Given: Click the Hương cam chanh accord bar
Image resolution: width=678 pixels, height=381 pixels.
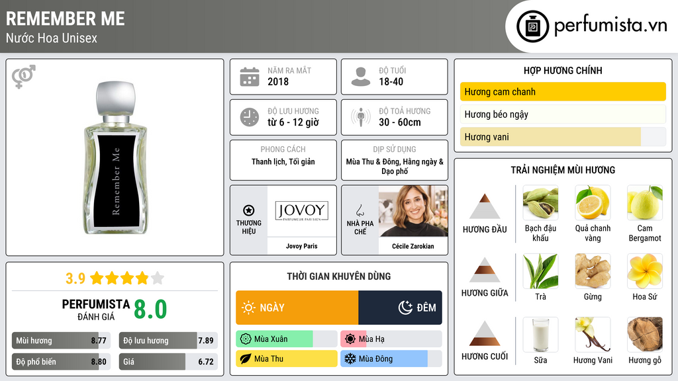Looking at the screenshot, I should click(563, 91).
